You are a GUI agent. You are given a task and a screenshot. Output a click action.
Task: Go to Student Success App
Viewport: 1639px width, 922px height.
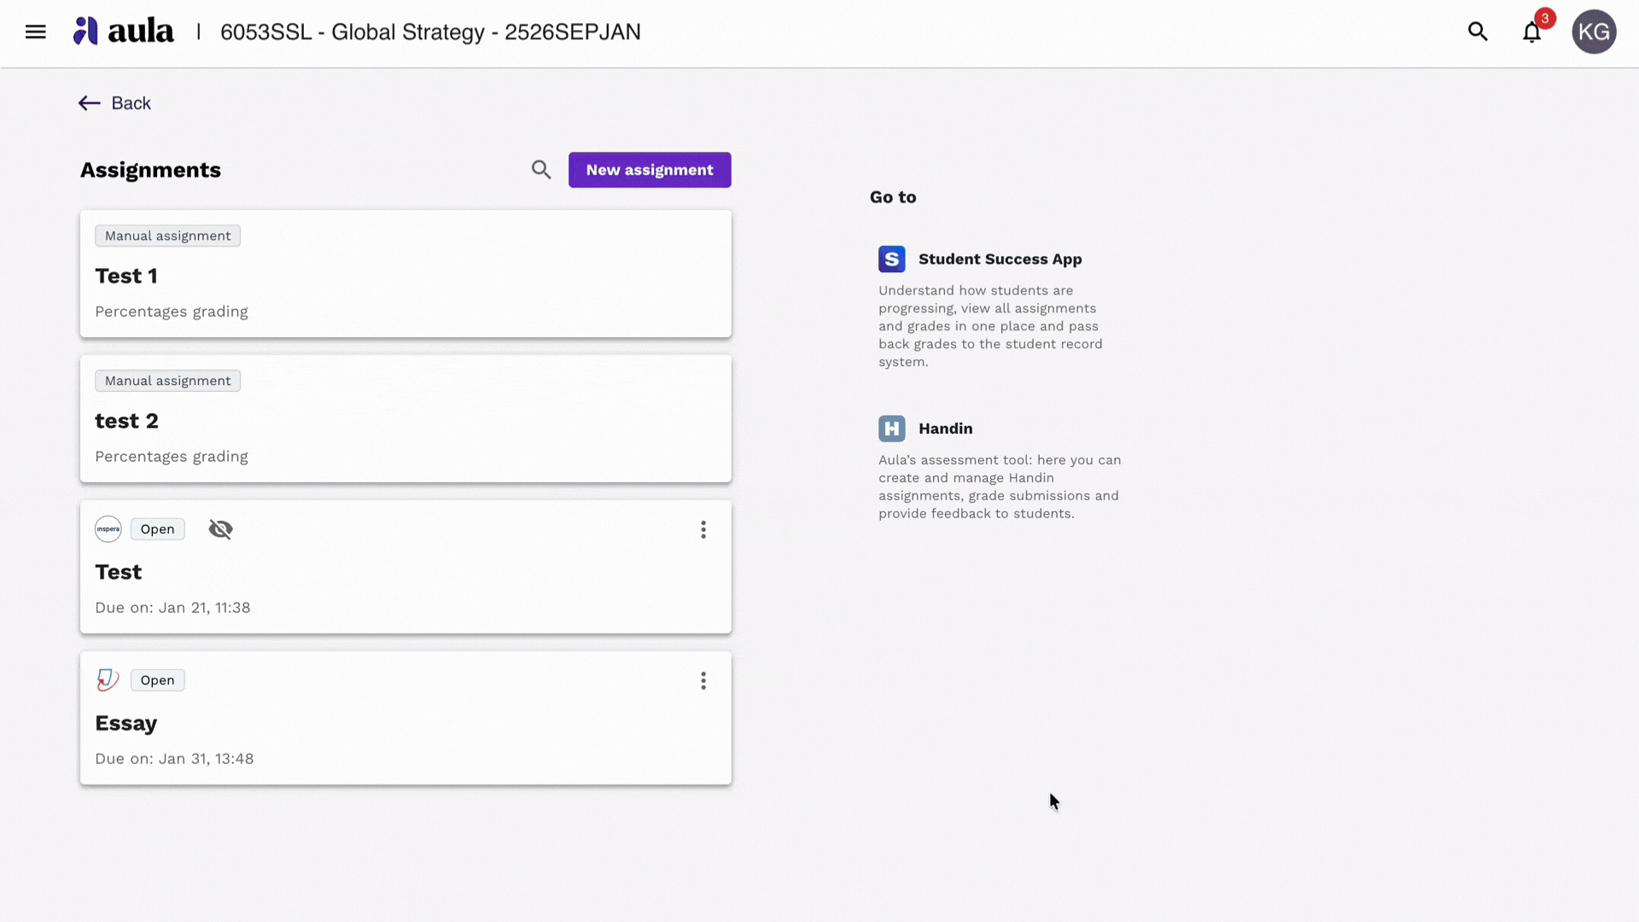[x=1000, y=259]
